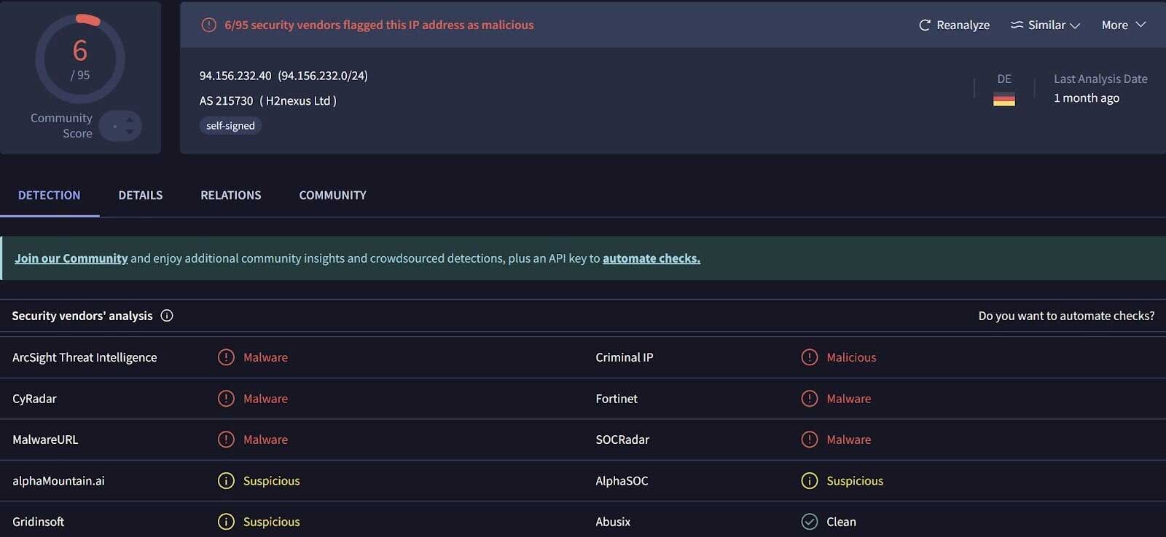Click the Malware warning icon for Fortinet
Screen dimensions: 1166x537
810,398
